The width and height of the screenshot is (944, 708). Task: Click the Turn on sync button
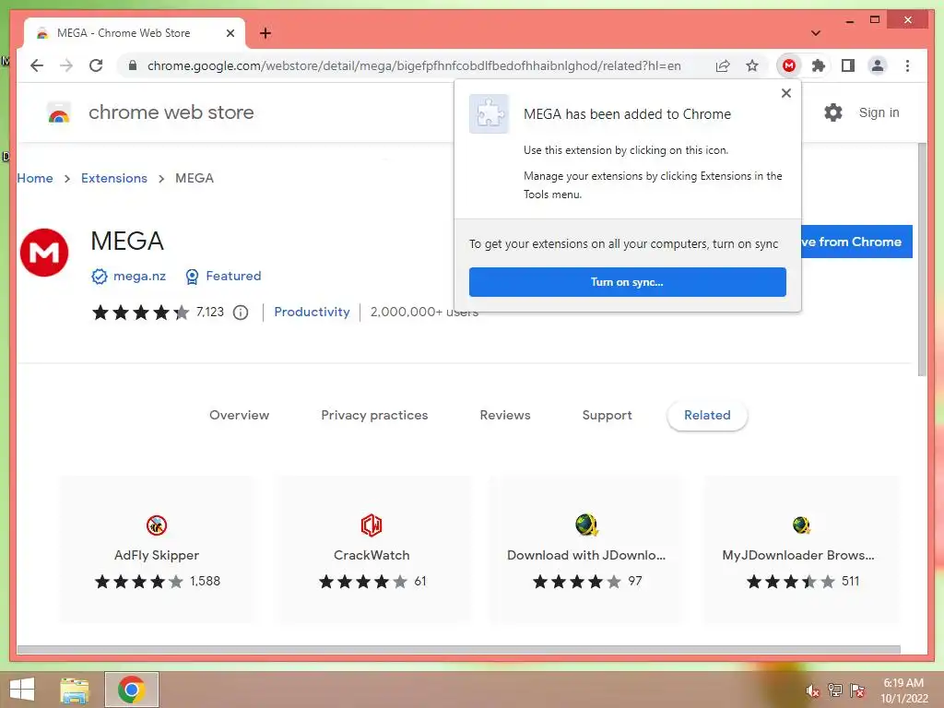point(627,282)
